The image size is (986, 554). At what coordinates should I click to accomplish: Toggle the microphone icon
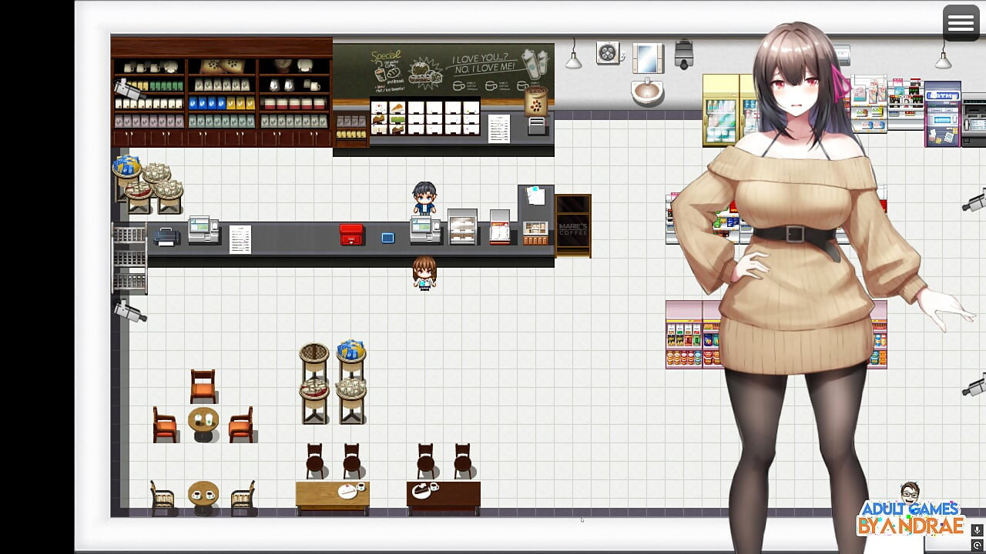point(978,530)
